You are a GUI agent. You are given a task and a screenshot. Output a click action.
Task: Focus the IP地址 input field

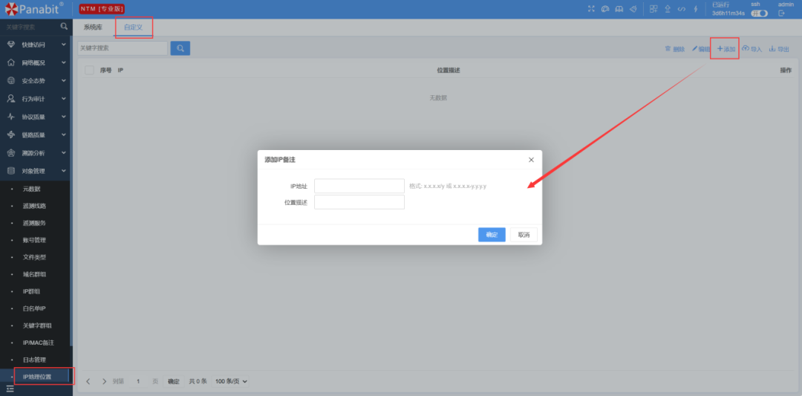(359, 186)
